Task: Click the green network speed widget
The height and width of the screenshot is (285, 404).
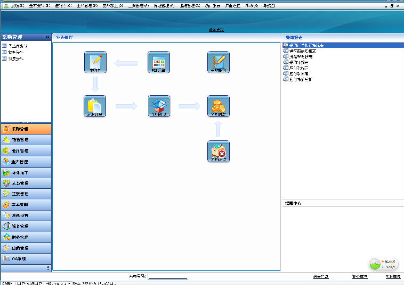Action: (x=383, y=264)
